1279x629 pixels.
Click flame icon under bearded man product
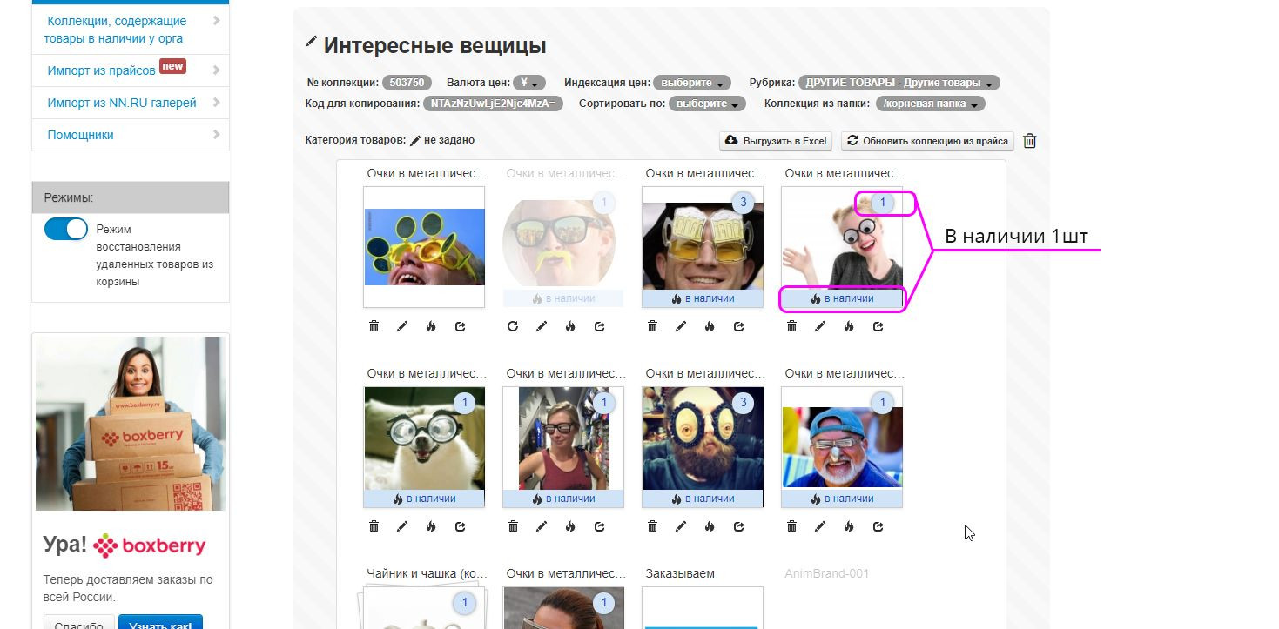tap(710, 526)
